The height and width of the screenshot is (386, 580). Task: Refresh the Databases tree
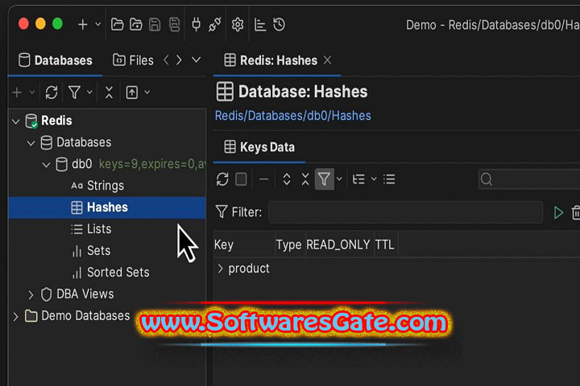coord(52,92)
